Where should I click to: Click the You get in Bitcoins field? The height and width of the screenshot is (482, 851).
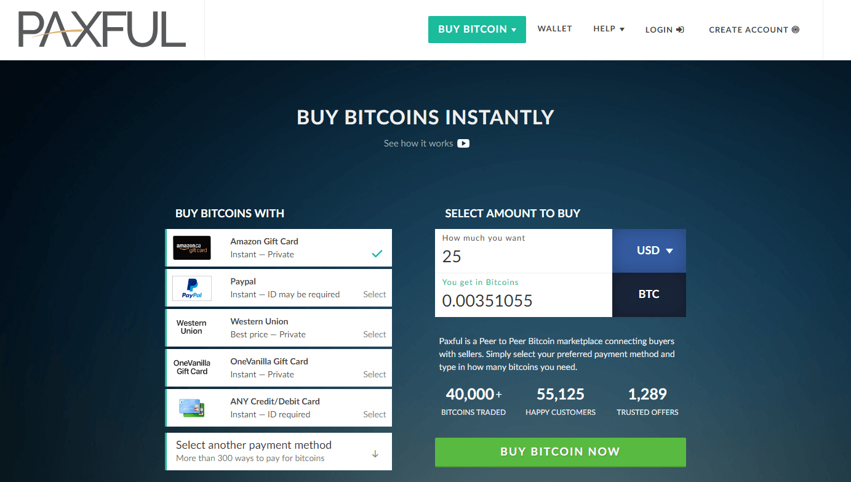pyautogui.click(x=524, y=295)
